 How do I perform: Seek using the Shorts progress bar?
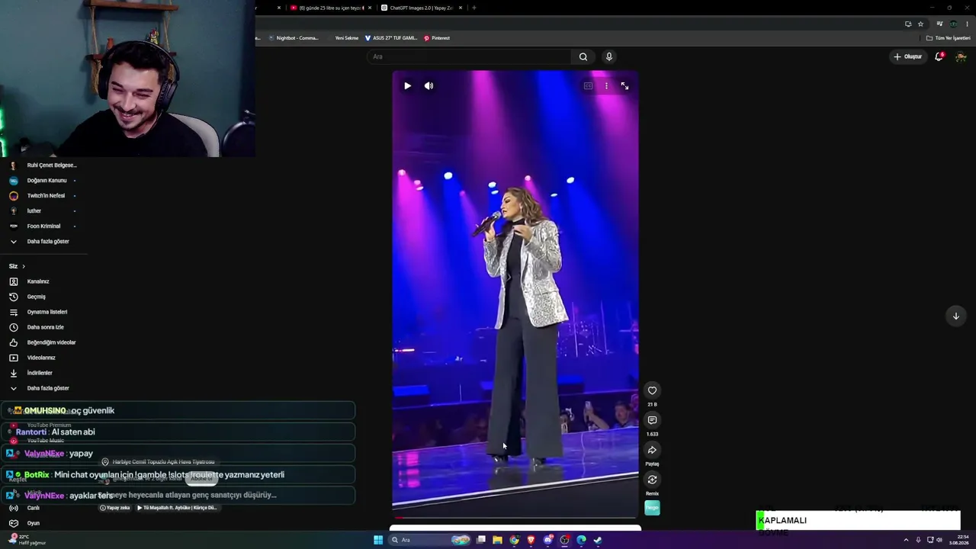point(515,517)
